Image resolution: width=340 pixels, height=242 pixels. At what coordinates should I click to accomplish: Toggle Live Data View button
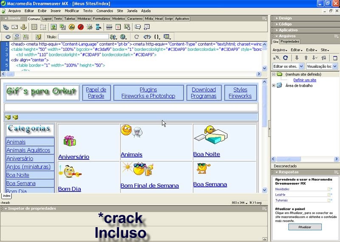(x=38, y=37)
